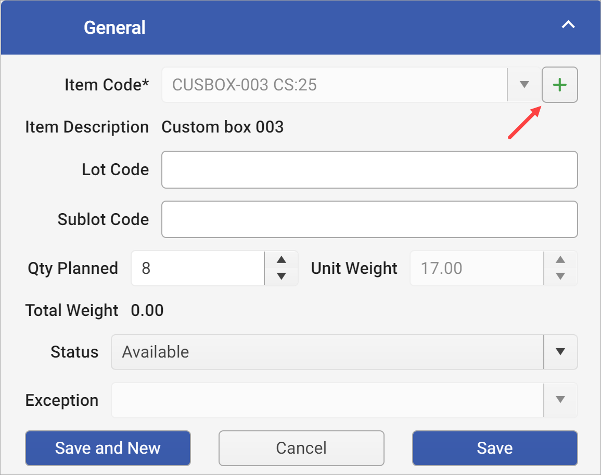
Task: Click into the Sublot Code input field
Action: point(369,219)
